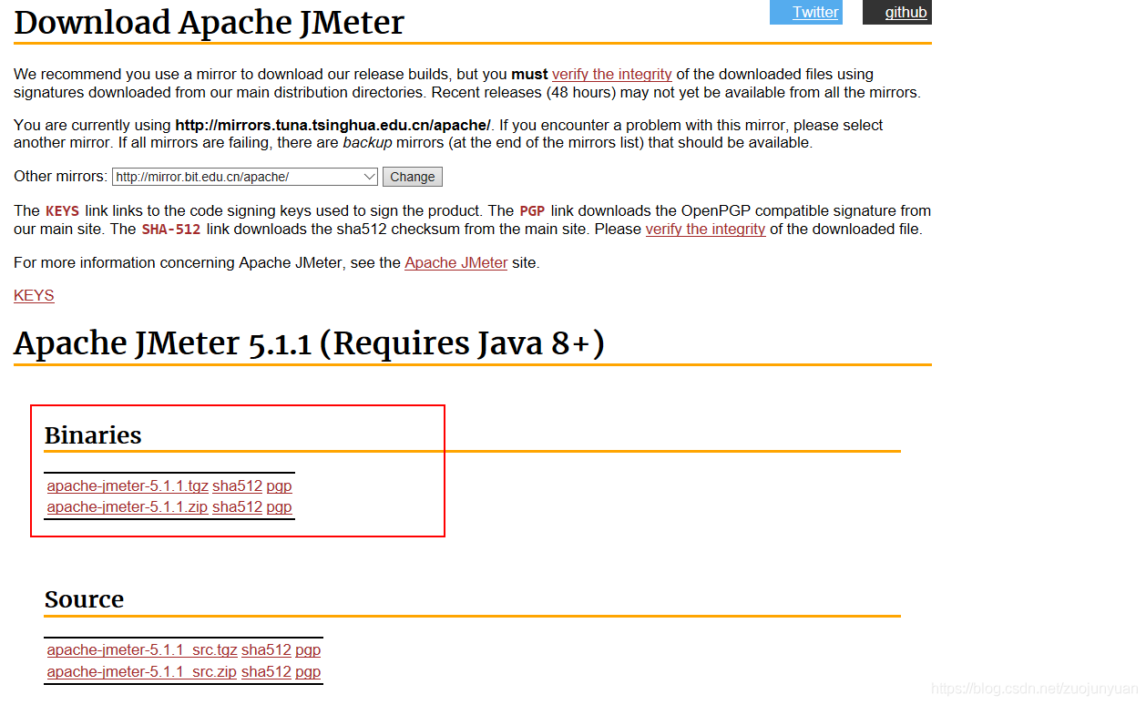The width and height of the screenshot is (1146, 705).
Task: Download apache-jmeter-5.1.1.tgz binary
Action: tap(128, 485)
